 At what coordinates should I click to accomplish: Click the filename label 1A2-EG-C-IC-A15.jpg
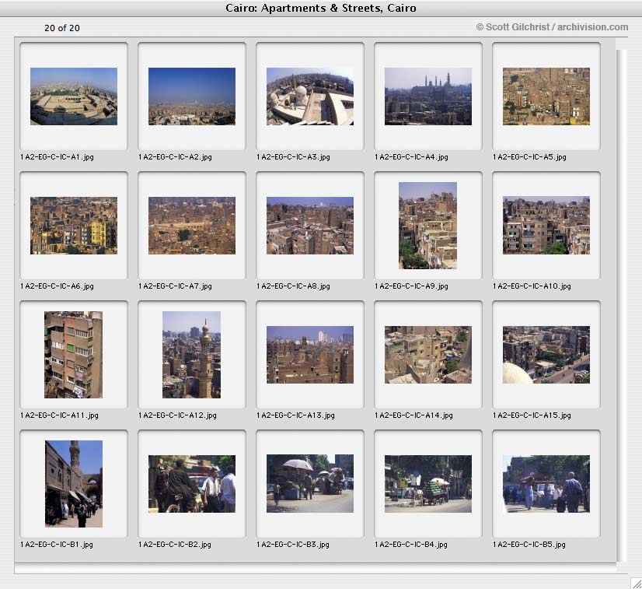tap(532, 415)
